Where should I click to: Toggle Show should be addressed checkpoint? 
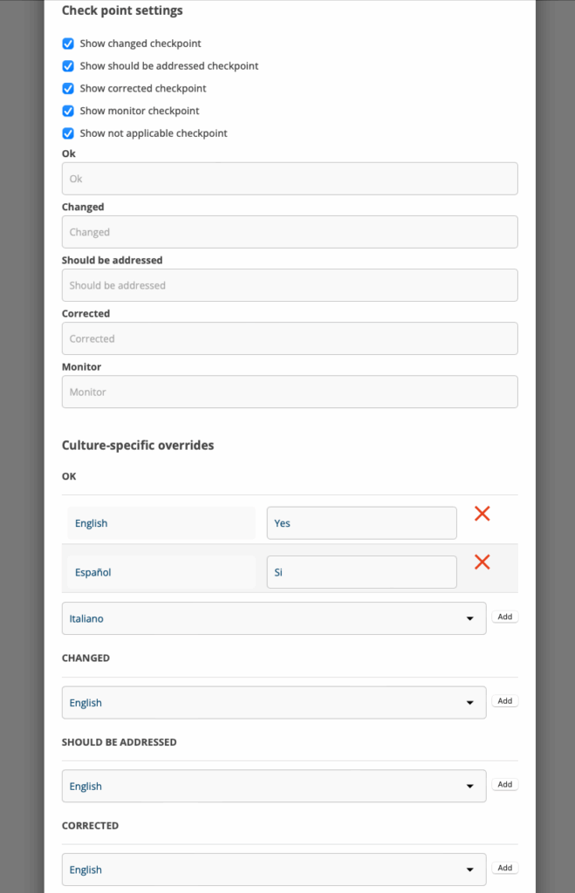68,66
